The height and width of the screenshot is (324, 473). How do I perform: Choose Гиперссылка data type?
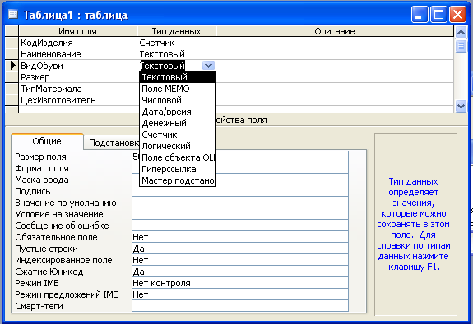pos(177,169)
